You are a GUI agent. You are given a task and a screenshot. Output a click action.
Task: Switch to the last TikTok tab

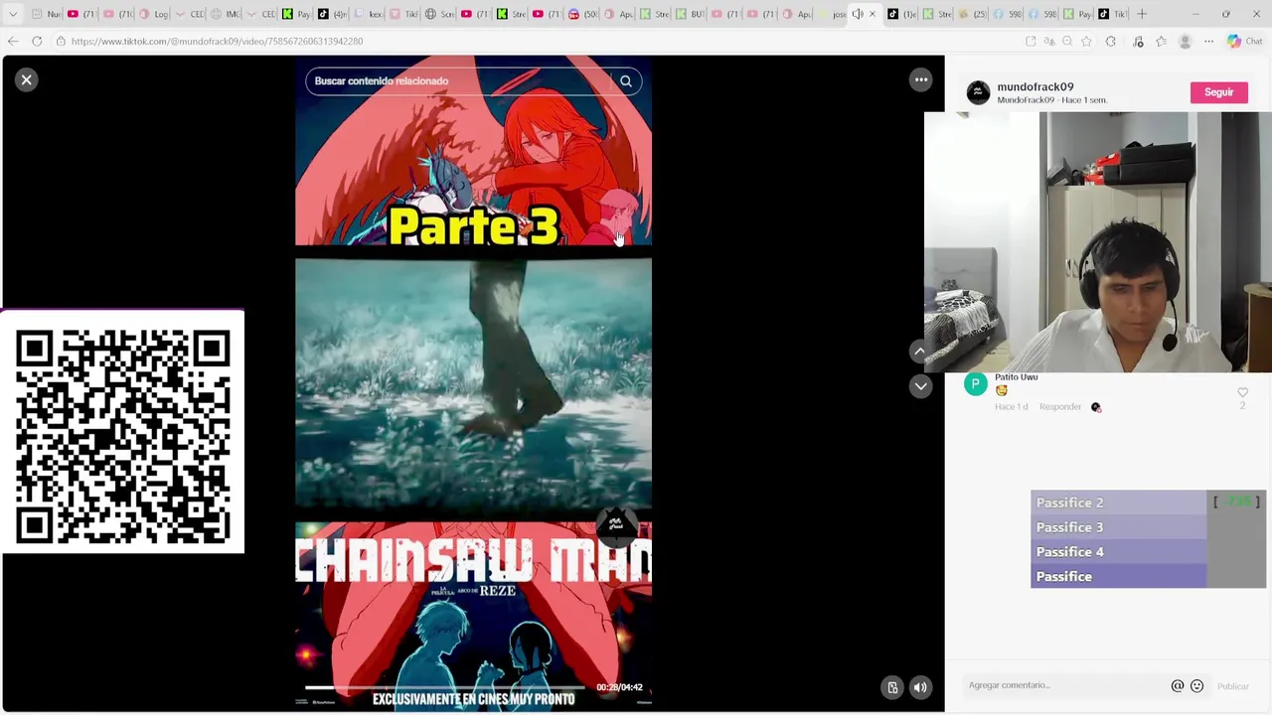coord(1112,14)
